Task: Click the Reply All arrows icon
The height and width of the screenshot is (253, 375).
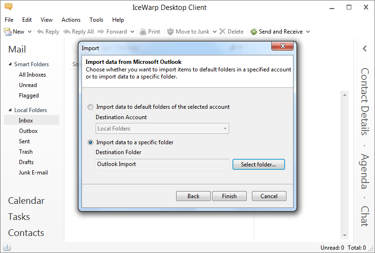Action: coord(67,32)
